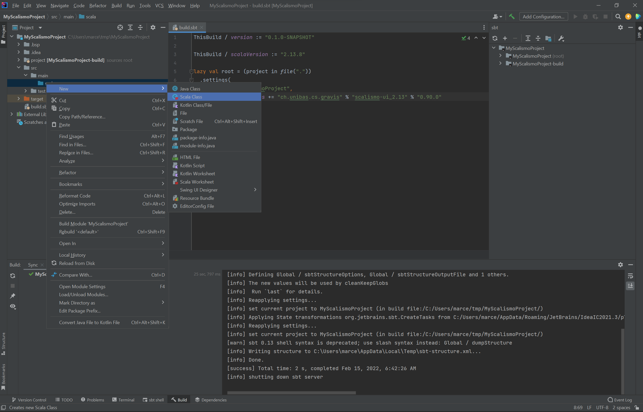Toggle tool window bars icon bottom-left
This screenshot has width=643, height=412.
point(3,407)
